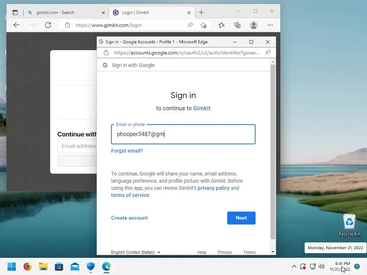
Task: Close the gimkit.vom - Search tab
Action: [x=103, y=13]
